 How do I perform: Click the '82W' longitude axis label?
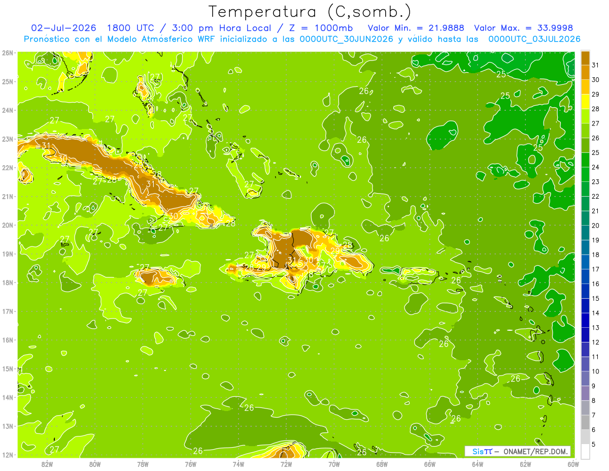[47, 464]
